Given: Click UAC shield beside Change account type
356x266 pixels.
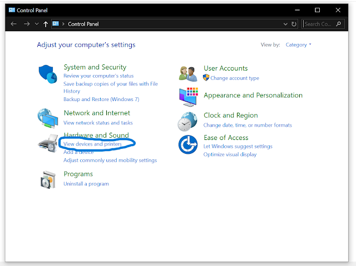Looking at the screenshot, I should tap(206, 78).
